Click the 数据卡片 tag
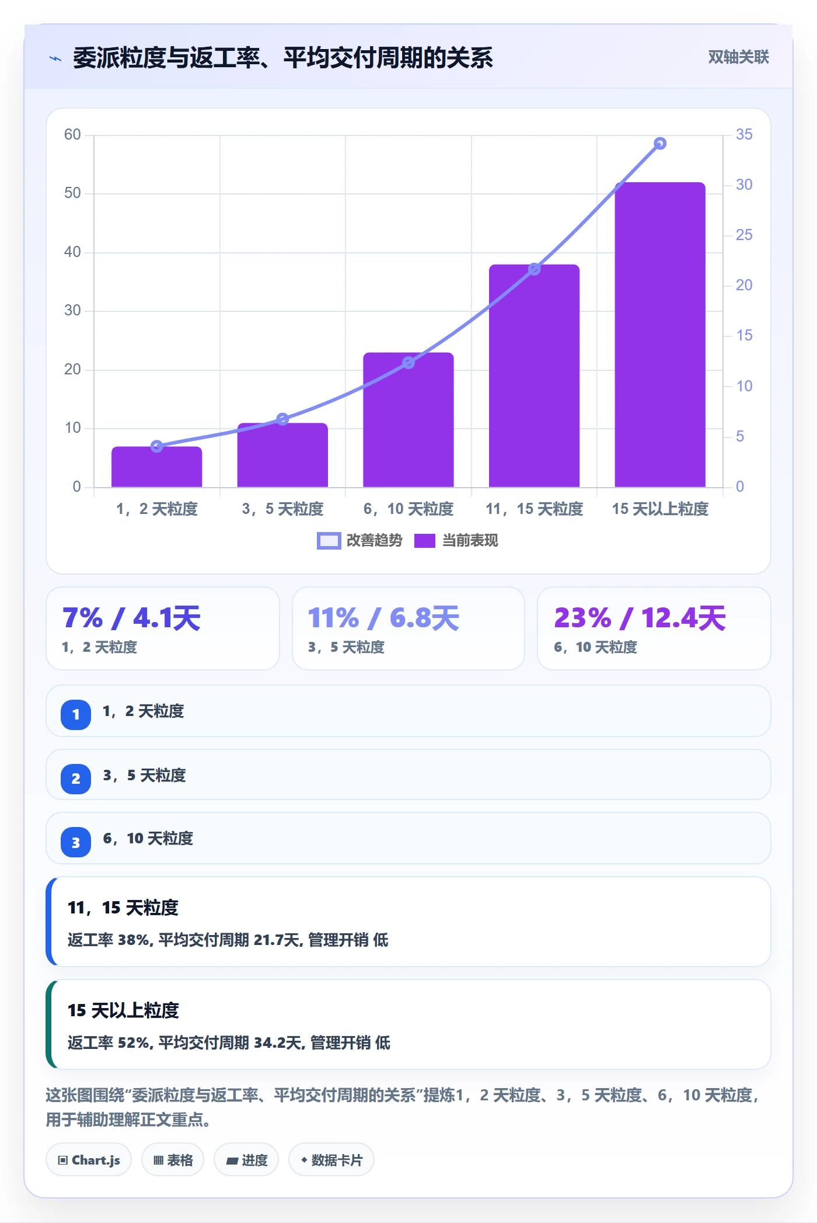This screenshot has height=1223, width=817. [331, 1160]
